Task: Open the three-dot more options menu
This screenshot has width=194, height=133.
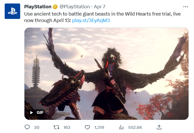Action: click(186, 7)
